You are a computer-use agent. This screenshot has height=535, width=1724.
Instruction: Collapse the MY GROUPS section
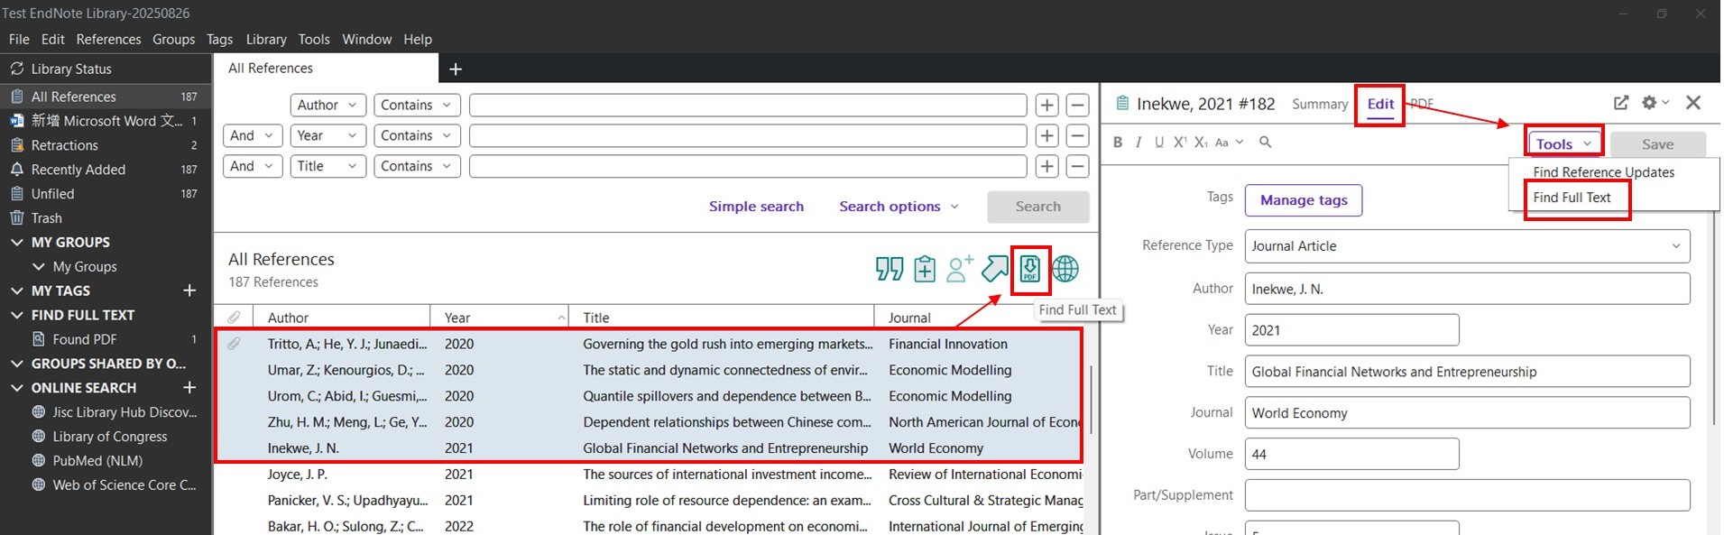click(x=17, y=243)
